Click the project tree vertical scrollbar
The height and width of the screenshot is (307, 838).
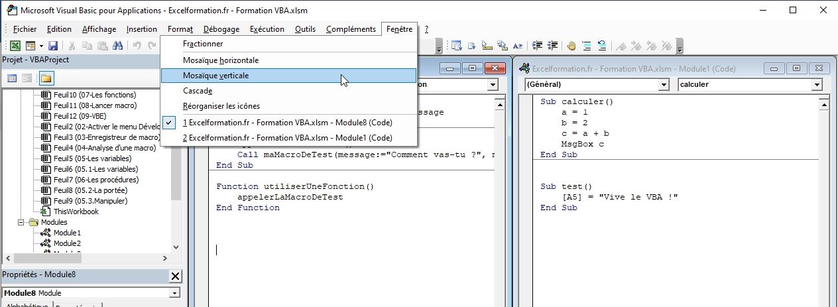click(176, 166)
